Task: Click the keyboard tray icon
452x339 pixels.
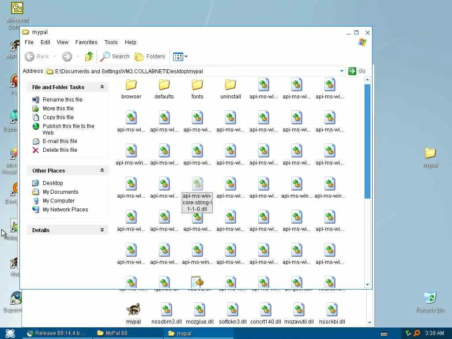Action: (x=384, y=334)
